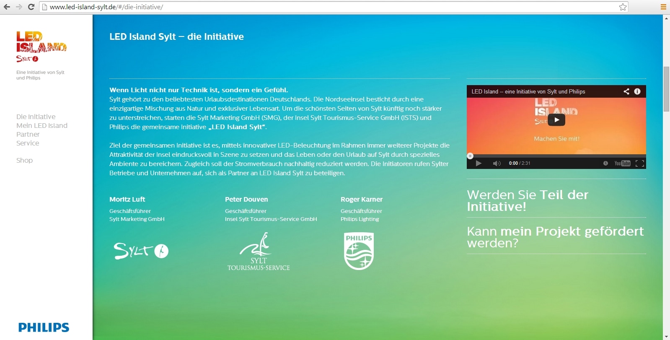This screenshot has height=340, width=670.
Task: Click the Philips wordmark in sidebar
Action: tap(44, 327)
